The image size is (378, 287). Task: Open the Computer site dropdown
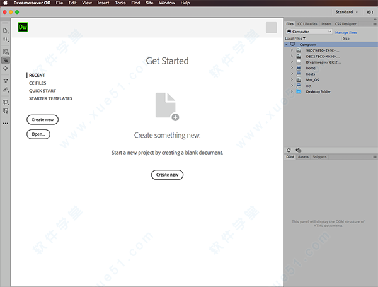pyautogui.click(x=309, y=32)
